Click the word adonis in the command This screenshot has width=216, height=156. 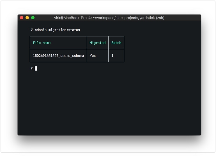(x=41, y=30)
